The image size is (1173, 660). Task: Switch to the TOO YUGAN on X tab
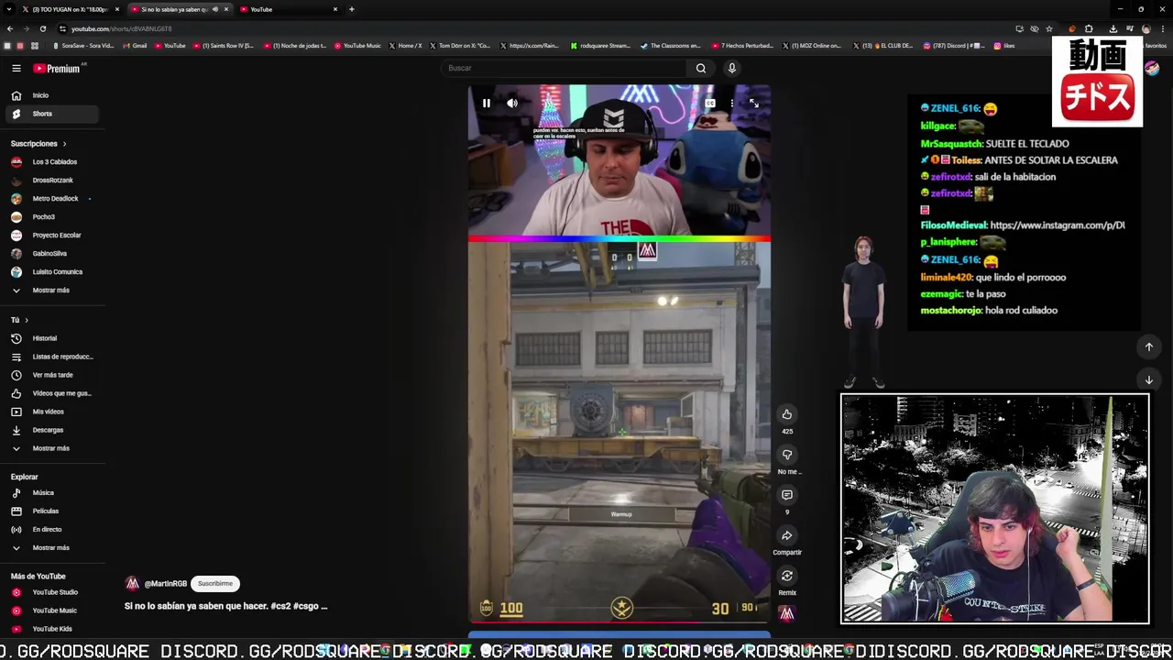tap(69, 9)
